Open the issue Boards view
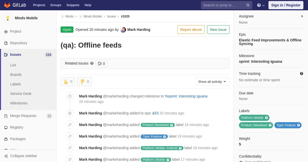Image resolution: width=308 pixels, height=162 pixels. (x=16, y=75)
